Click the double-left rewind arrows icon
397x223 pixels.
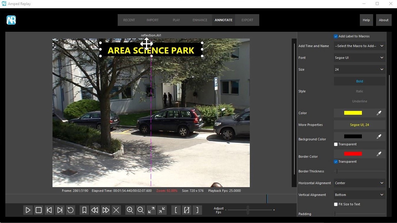pyautogui.click(x=95, y=210)
